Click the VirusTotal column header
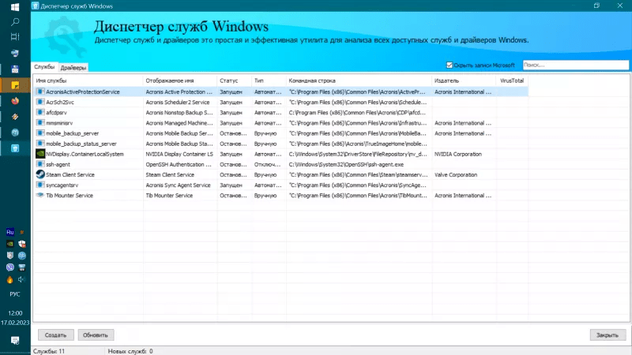The height and width of the screenshot is (355, 632). click(512, 80)
